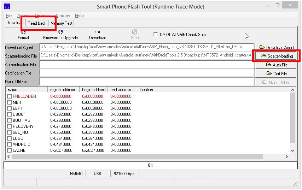
Task: Click the USB status bar entry
Action: [98, 174]
